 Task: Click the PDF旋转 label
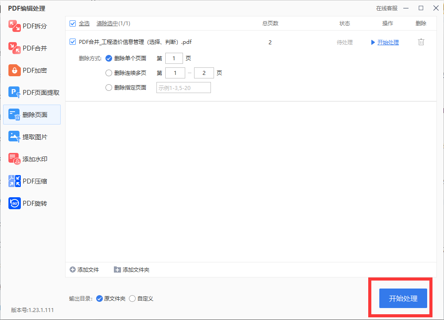coord(35,203)
